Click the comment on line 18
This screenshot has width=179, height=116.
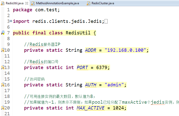60,96
